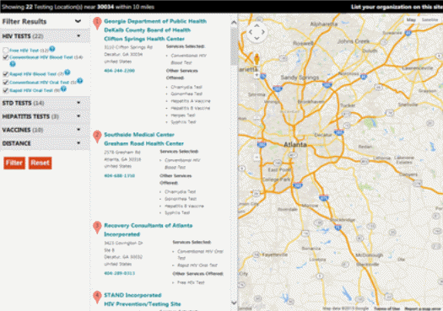The image size is (443, 311).
Task: Pan the map right with the right arrow
Action: [x=263, y=32]
